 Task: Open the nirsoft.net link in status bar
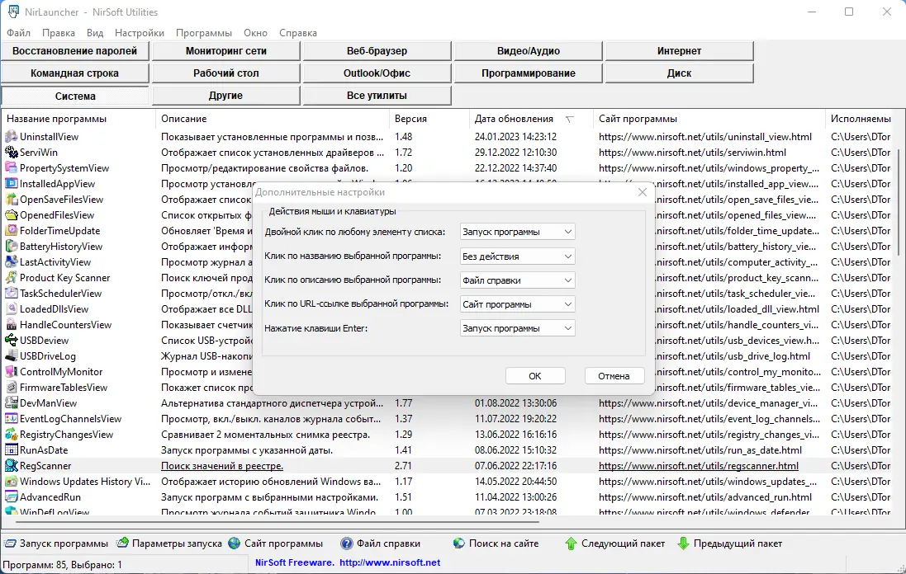[390, 562]
